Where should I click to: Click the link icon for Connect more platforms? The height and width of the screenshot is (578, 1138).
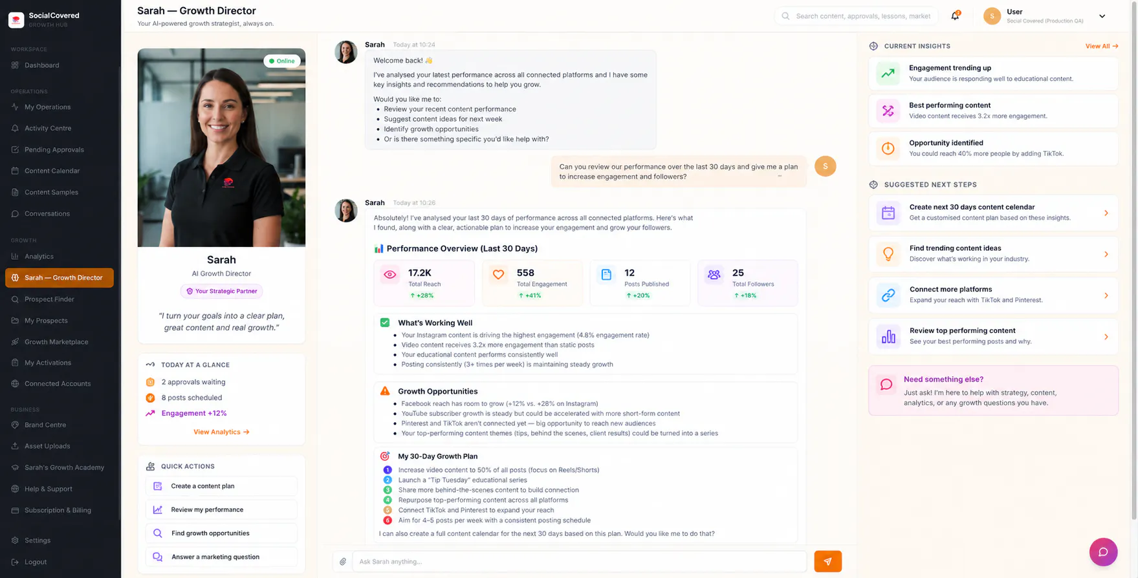pyautogui.click(x=888, y=295)
